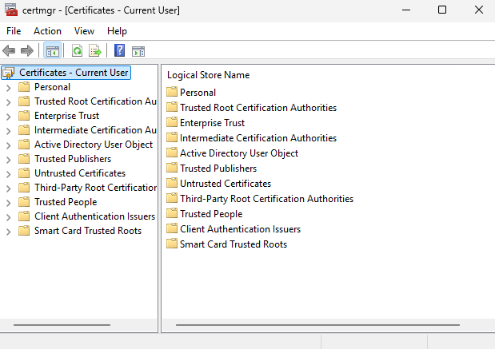Toggle Show/Hide Console Tree icon
The height and width of the screenshot is (349, 495).
pos(52,50)
